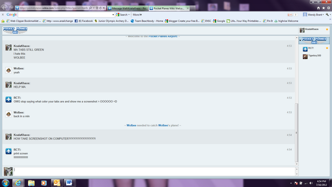Open Wendy Brant account dropdown
Image resolution: width=332 pixels, height=187 pixels.
(x=313, y=15)
